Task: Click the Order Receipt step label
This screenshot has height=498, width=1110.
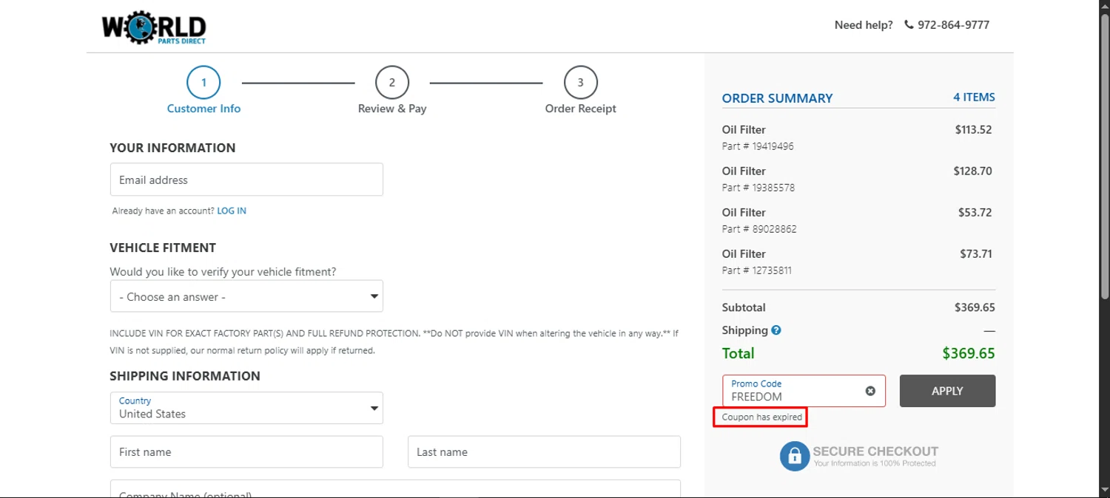Action: coord(580,109)
